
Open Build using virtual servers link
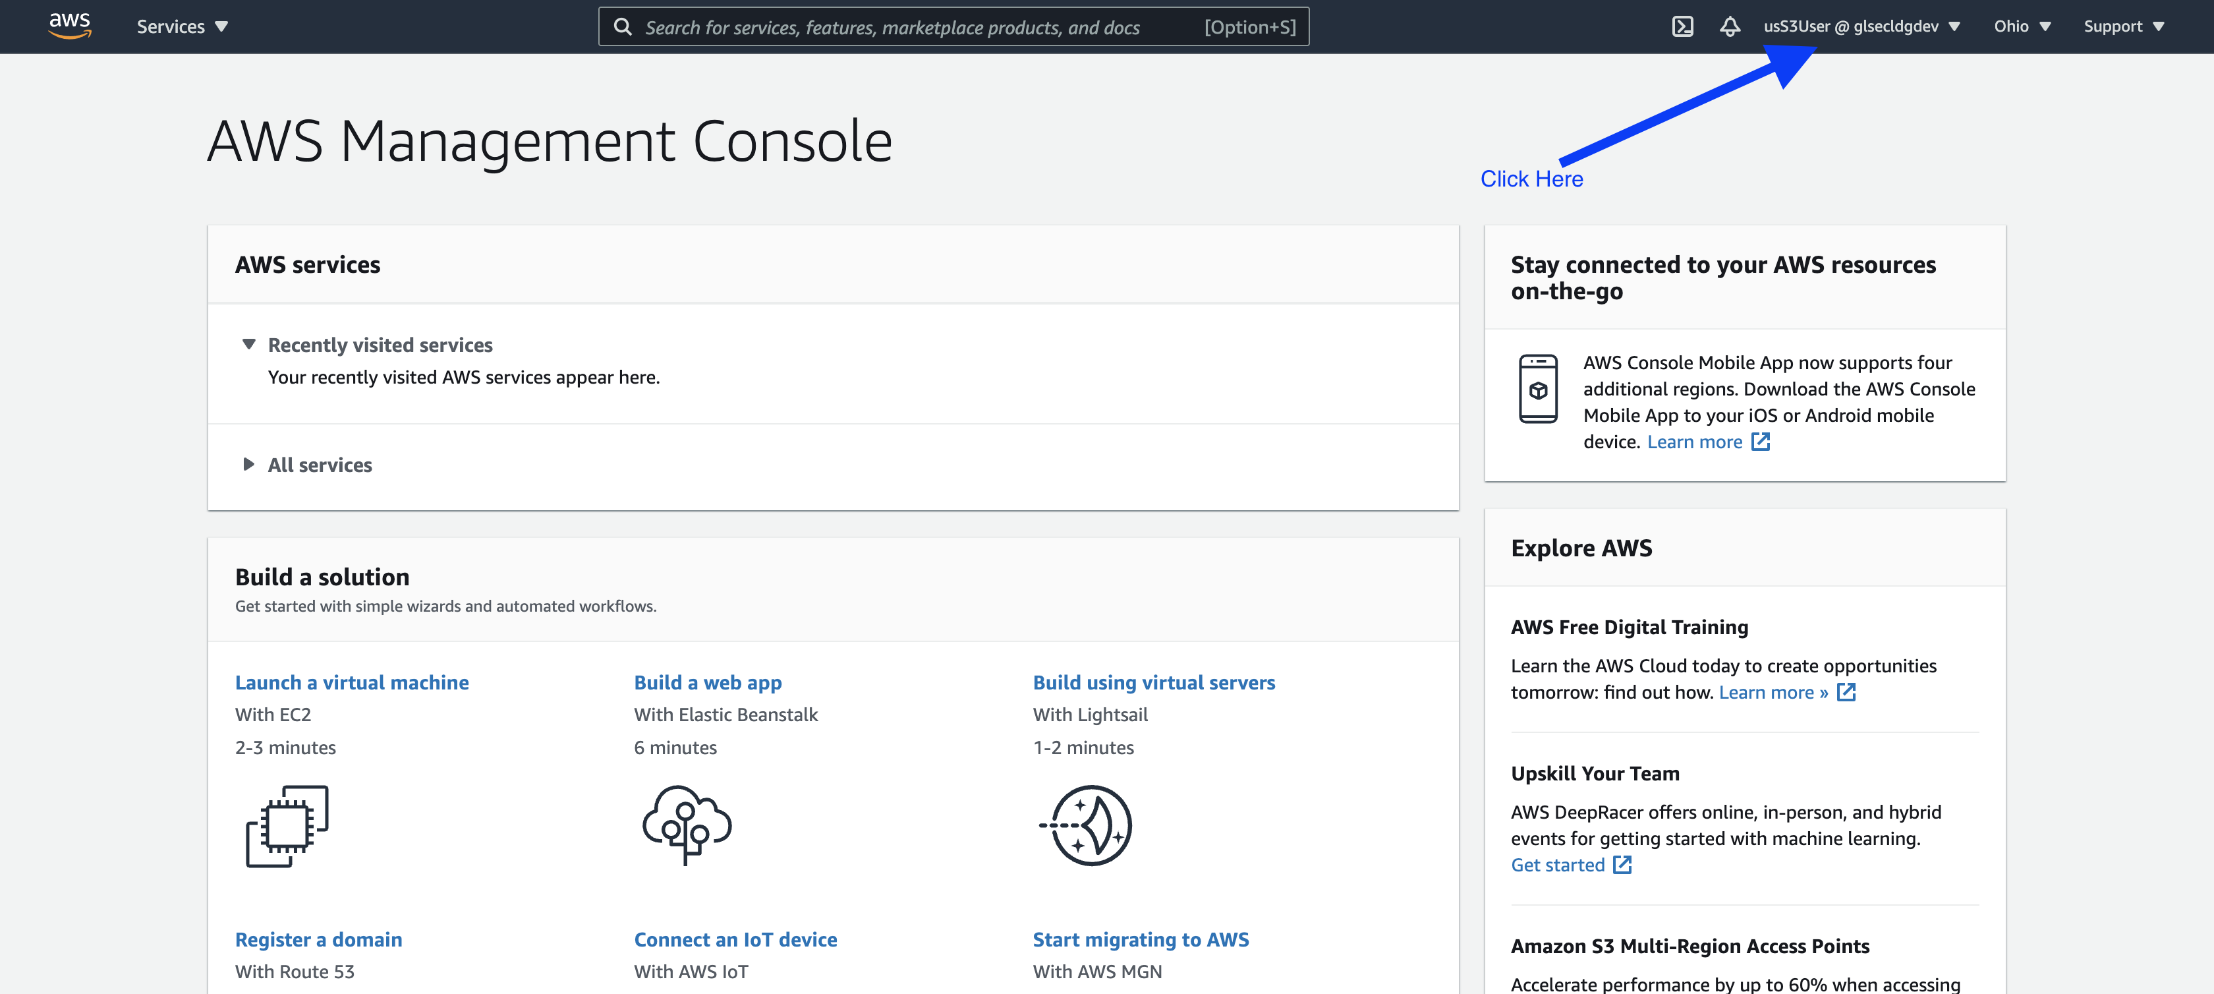1153,683
